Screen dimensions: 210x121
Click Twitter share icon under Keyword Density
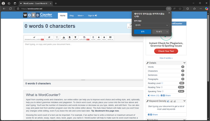(151, 115)
